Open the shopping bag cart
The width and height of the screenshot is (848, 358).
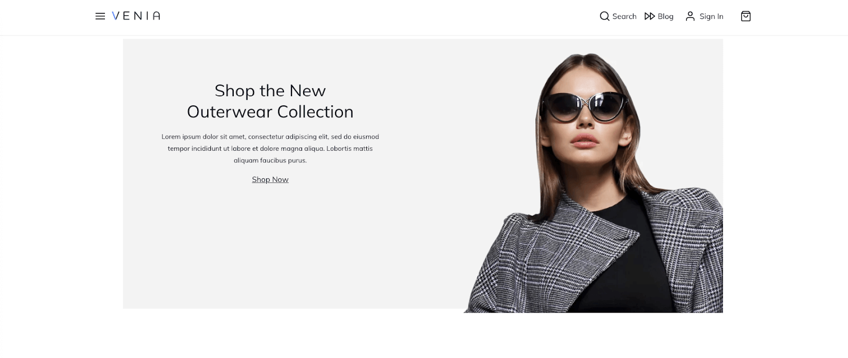[x=746, y=16]
